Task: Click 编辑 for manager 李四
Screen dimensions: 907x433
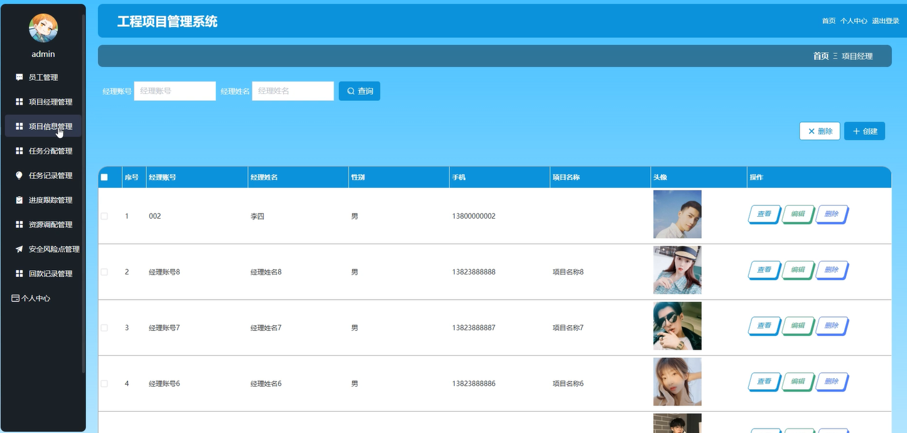Action: pos(798,214)
